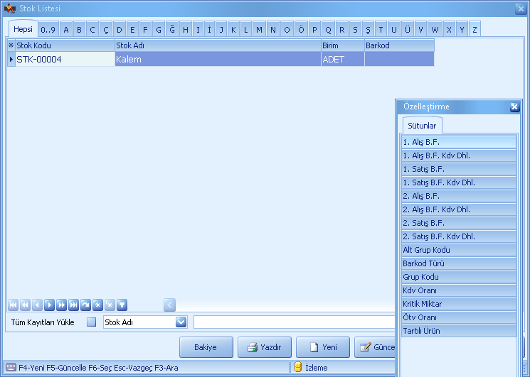Go to previous record navigator arrow

[37, 305]
